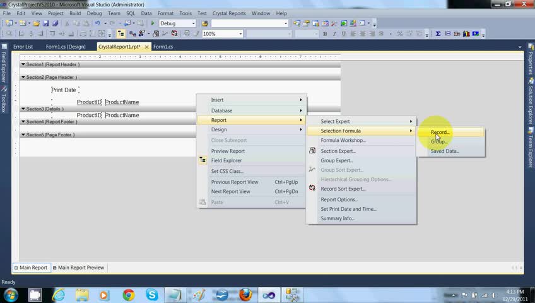Select Preview Report in context menu
Screen dimensions: 535x303
[252, 151]
